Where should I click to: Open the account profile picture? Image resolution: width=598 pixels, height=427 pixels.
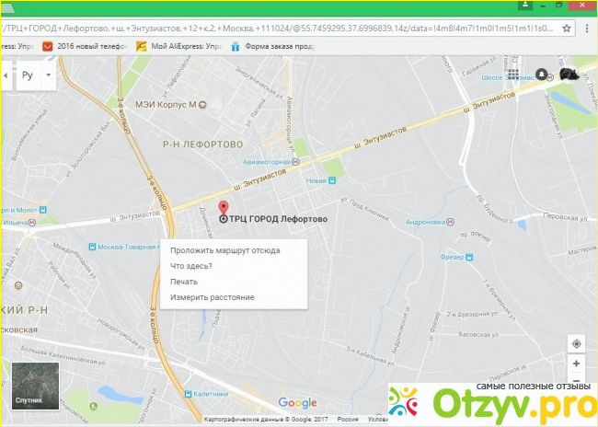click(x=569, y=74)
